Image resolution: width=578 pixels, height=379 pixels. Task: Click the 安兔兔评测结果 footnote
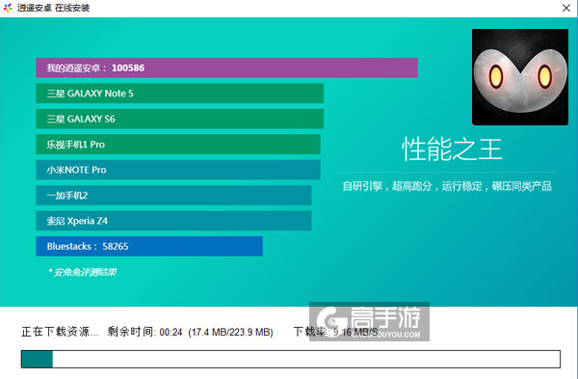pyautogui.click(x=82, y=272)
